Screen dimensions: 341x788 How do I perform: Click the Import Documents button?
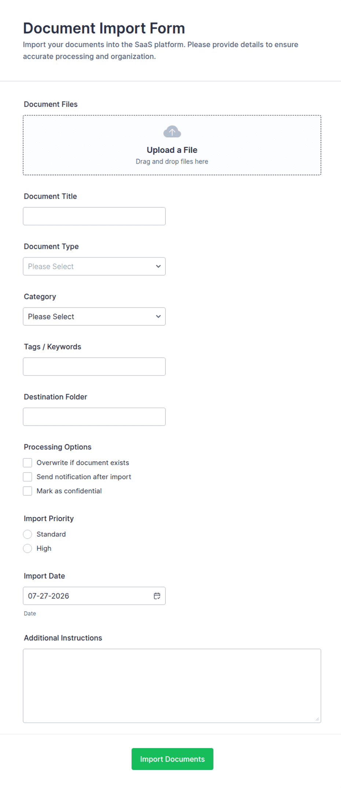coord(172,759)
